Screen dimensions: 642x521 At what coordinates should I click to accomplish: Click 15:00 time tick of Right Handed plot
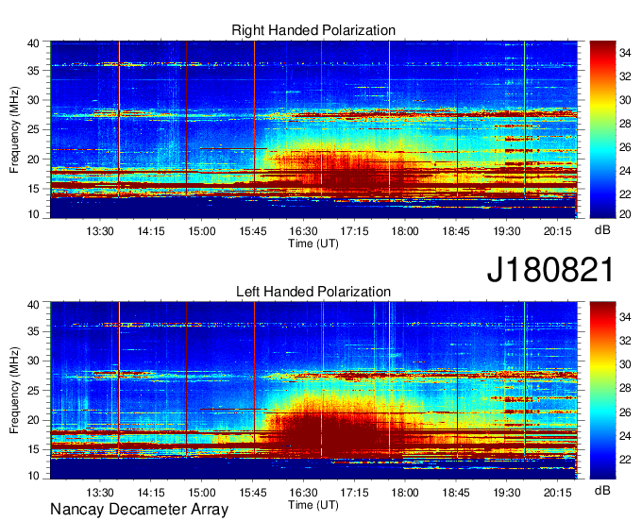point(202,231)
